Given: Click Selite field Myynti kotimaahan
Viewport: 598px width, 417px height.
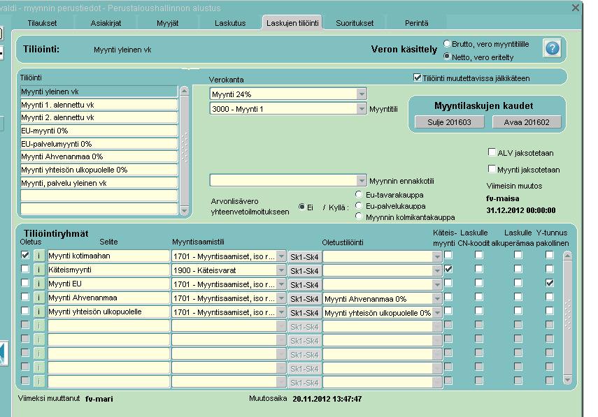Looking at the screenshot, I should [108, 256].
